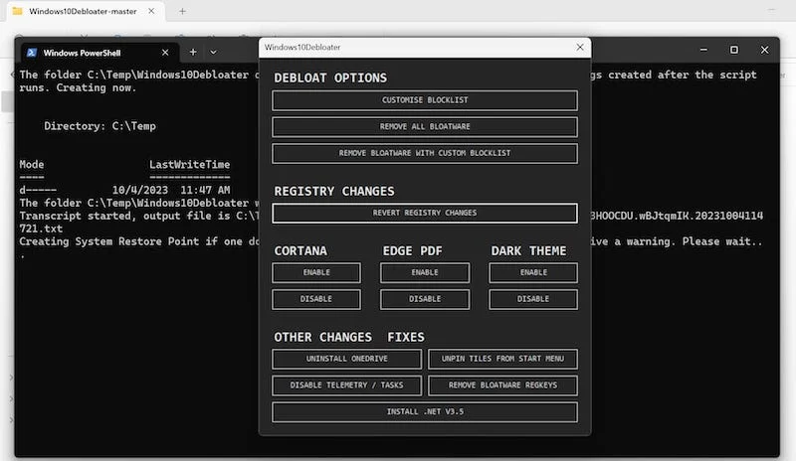The height and width of the screenshot is (461, 796).
Task: Select the Windows10Debloater-master Explorer tab
Action: click(x=85, y=11)
